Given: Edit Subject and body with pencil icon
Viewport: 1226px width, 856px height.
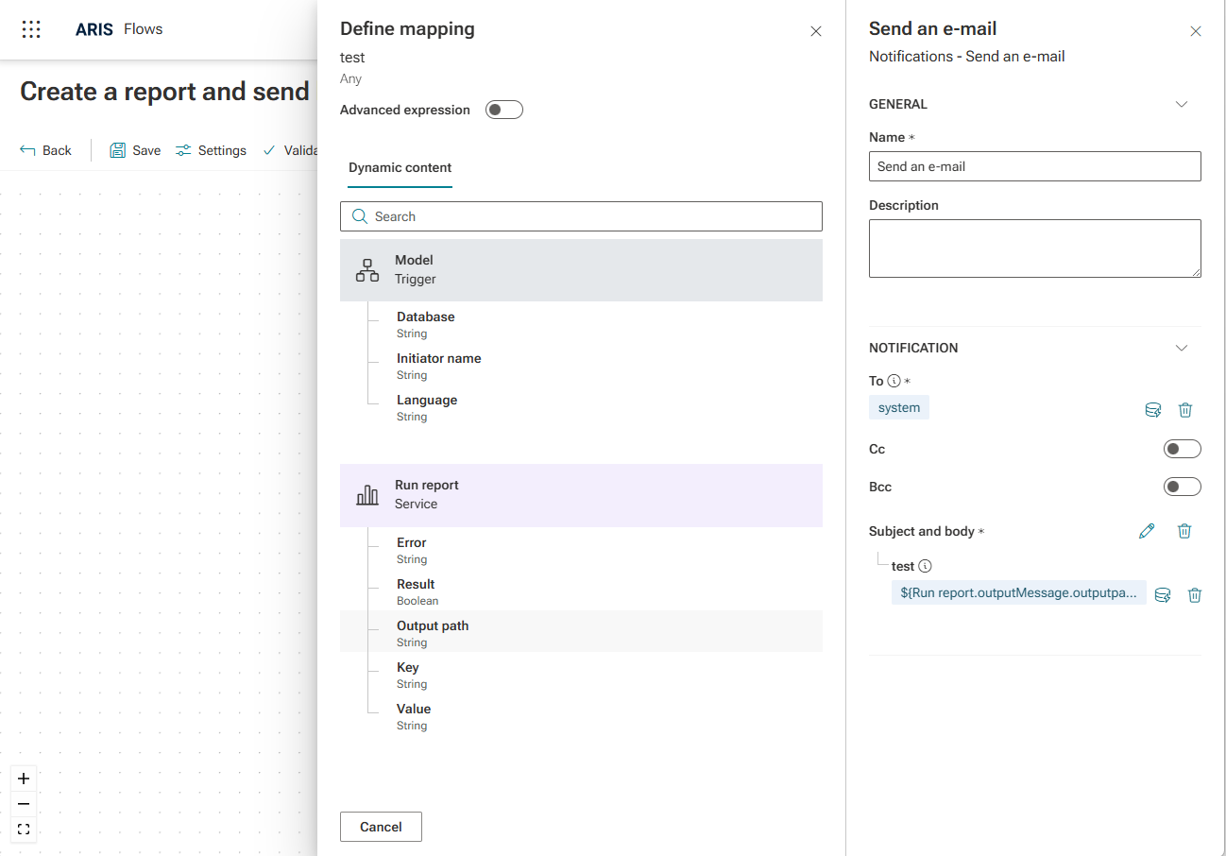Looking at the screenshot, I should [1147, 531].
